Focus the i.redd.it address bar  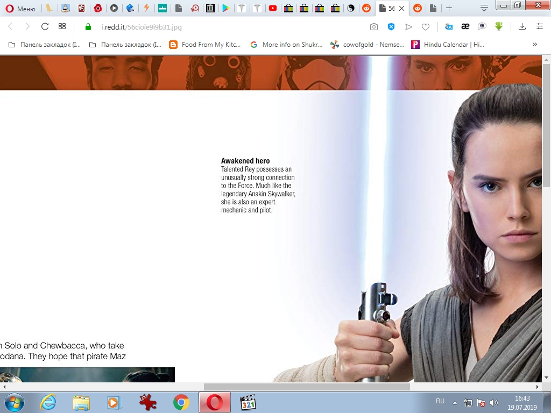142,27
